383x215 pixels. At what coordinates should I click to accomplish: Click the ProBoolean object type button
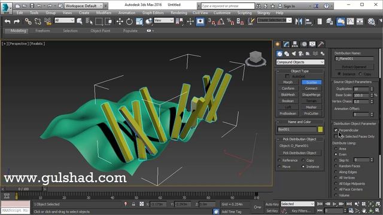[288, 113]
